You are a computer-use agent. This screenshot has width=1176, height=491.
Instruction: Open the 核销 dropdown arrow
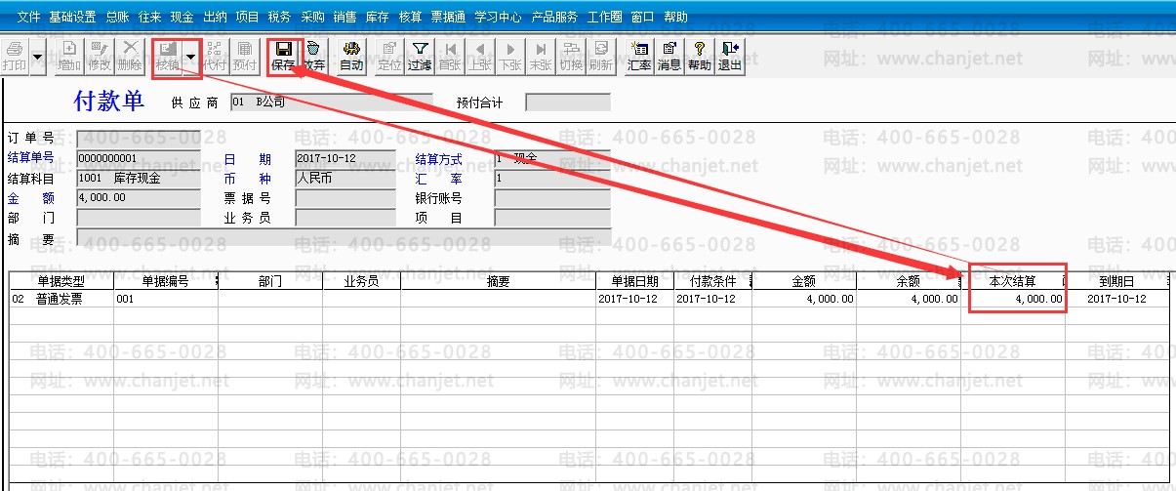pos(191,56)
